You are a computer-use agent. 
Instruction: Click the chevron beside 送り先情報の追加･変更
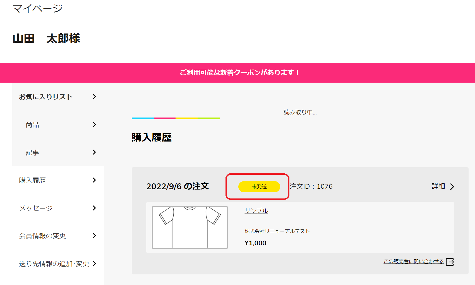click(94, 264)
